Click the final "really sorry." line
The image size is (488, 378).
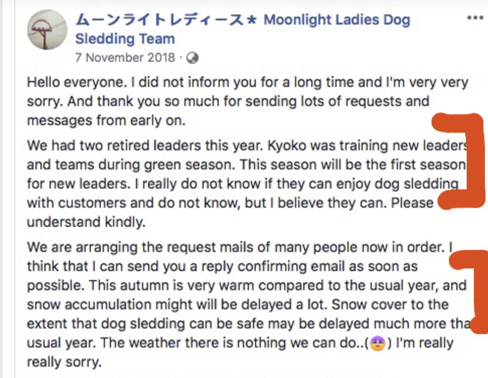tap(65, 363)
